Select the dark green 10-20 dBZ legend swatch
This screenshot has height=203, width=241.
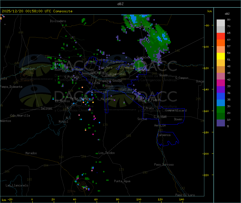(221, 116)
